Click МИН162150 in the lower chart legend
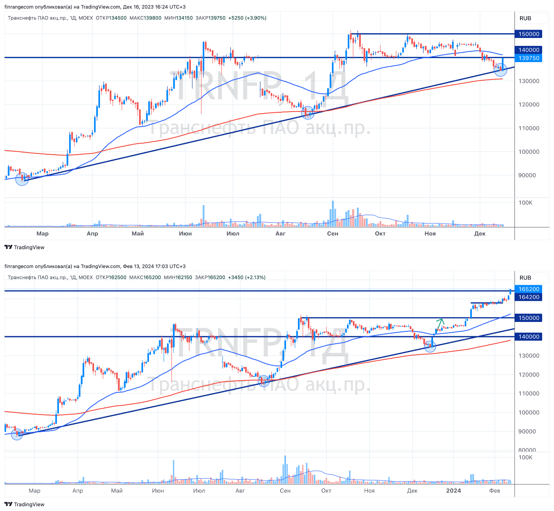554x511 pixels. pyautogui.click(x=178, y=277)
